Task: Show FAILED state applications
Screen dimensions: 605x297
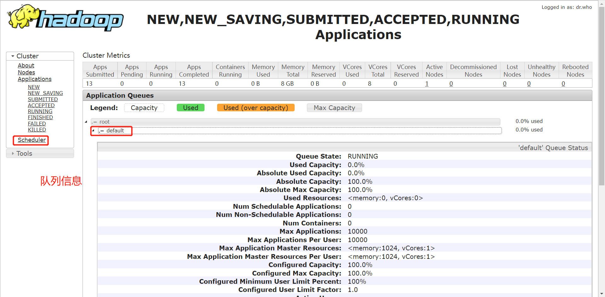Action: point(37,124)
